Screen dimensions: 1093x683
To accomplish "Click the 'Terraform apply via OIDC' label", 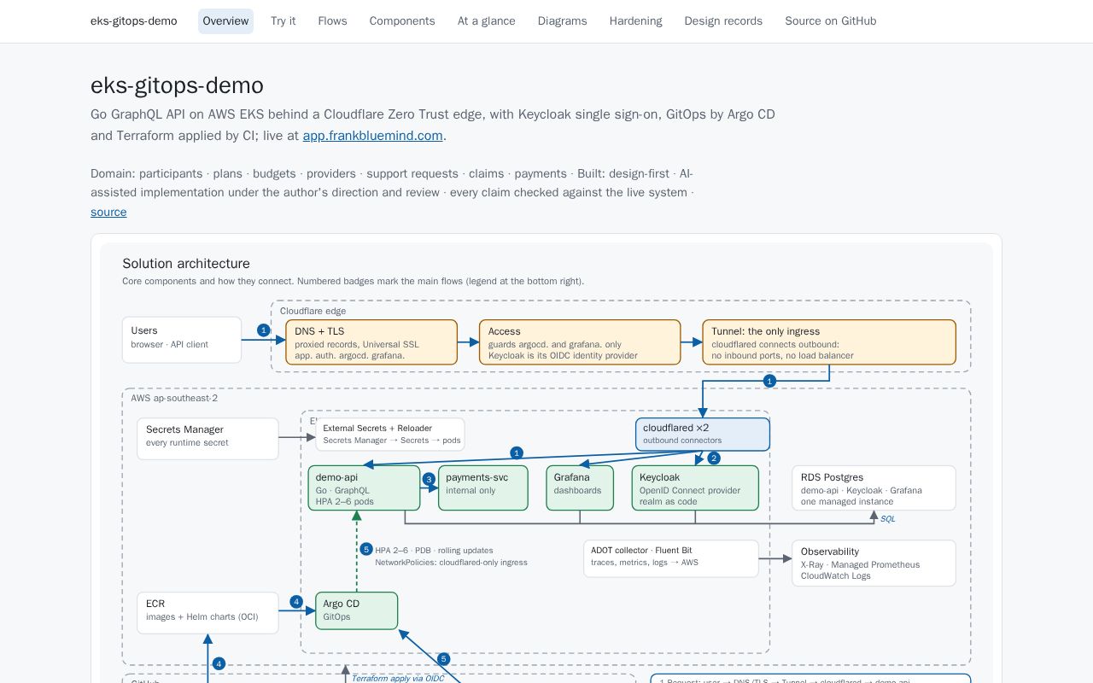I will [x=398, y=678].
